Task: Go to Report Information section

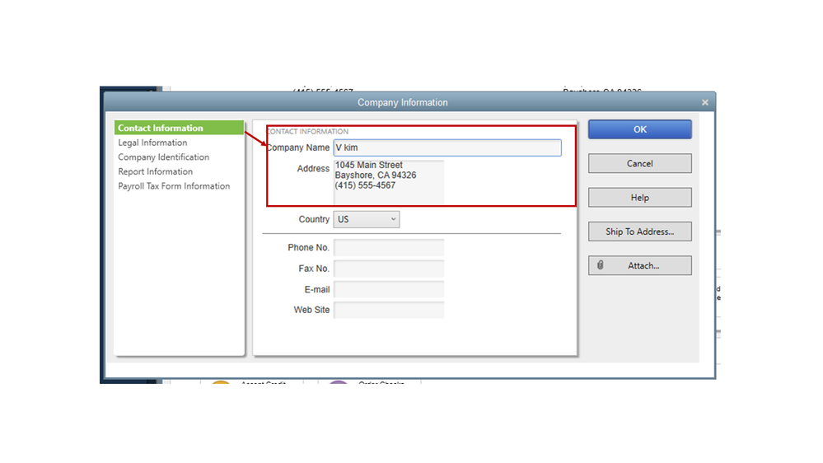Action: click(x=155, y=171)
